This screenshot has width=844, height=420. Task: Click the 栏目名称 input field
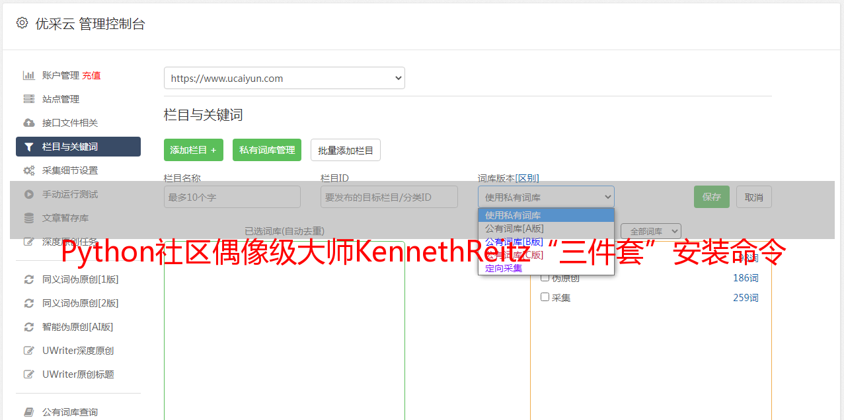click(x=232, y=197)
